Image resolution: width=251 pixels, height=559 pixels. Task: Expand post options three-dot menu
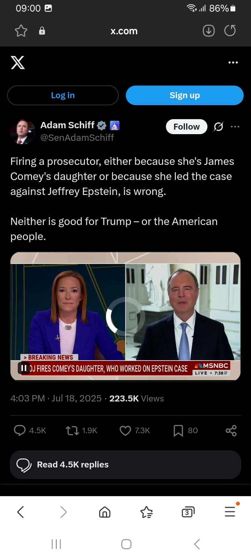coord(235,126)
